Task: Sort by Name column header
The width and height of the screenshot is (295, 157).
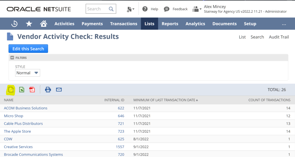Action: pos(9,100)
